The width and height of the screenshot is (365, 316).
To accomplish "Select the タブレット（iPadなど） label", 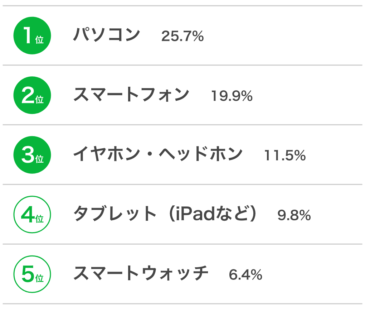I will [165, 214].
